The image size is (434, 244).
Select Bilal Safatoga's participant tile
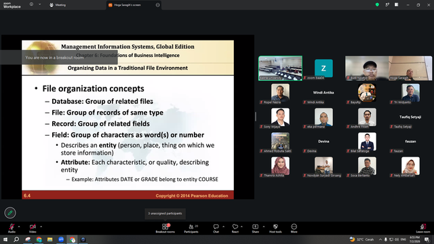(x=367, y=142)
